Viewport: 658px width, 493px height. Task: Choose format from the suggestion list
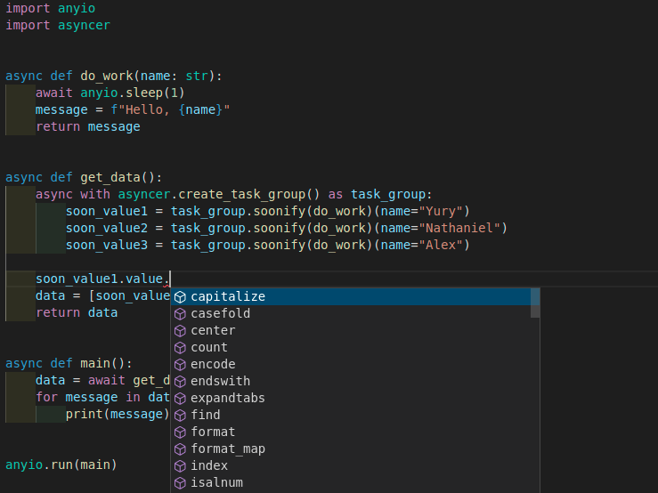213,432
